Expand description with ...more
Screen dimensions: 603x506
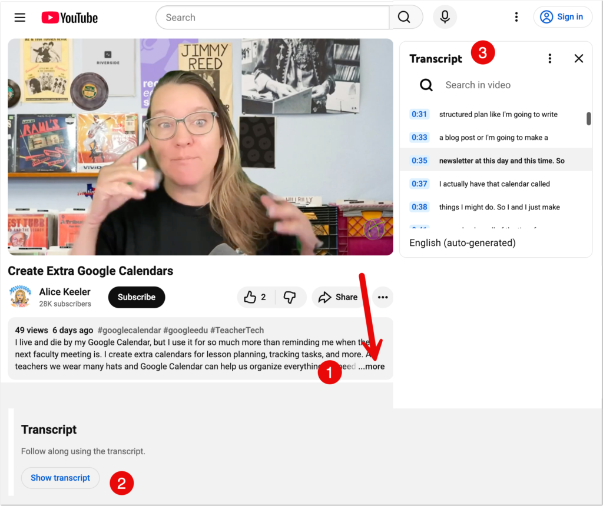point(372,367)
